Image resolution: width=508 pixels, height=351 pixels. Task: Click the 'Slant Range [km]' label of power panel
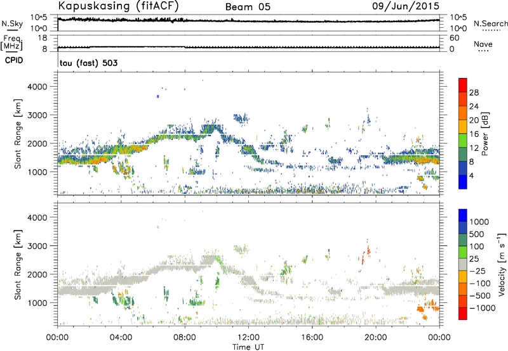pyautogui.click(x=18, y=134)
